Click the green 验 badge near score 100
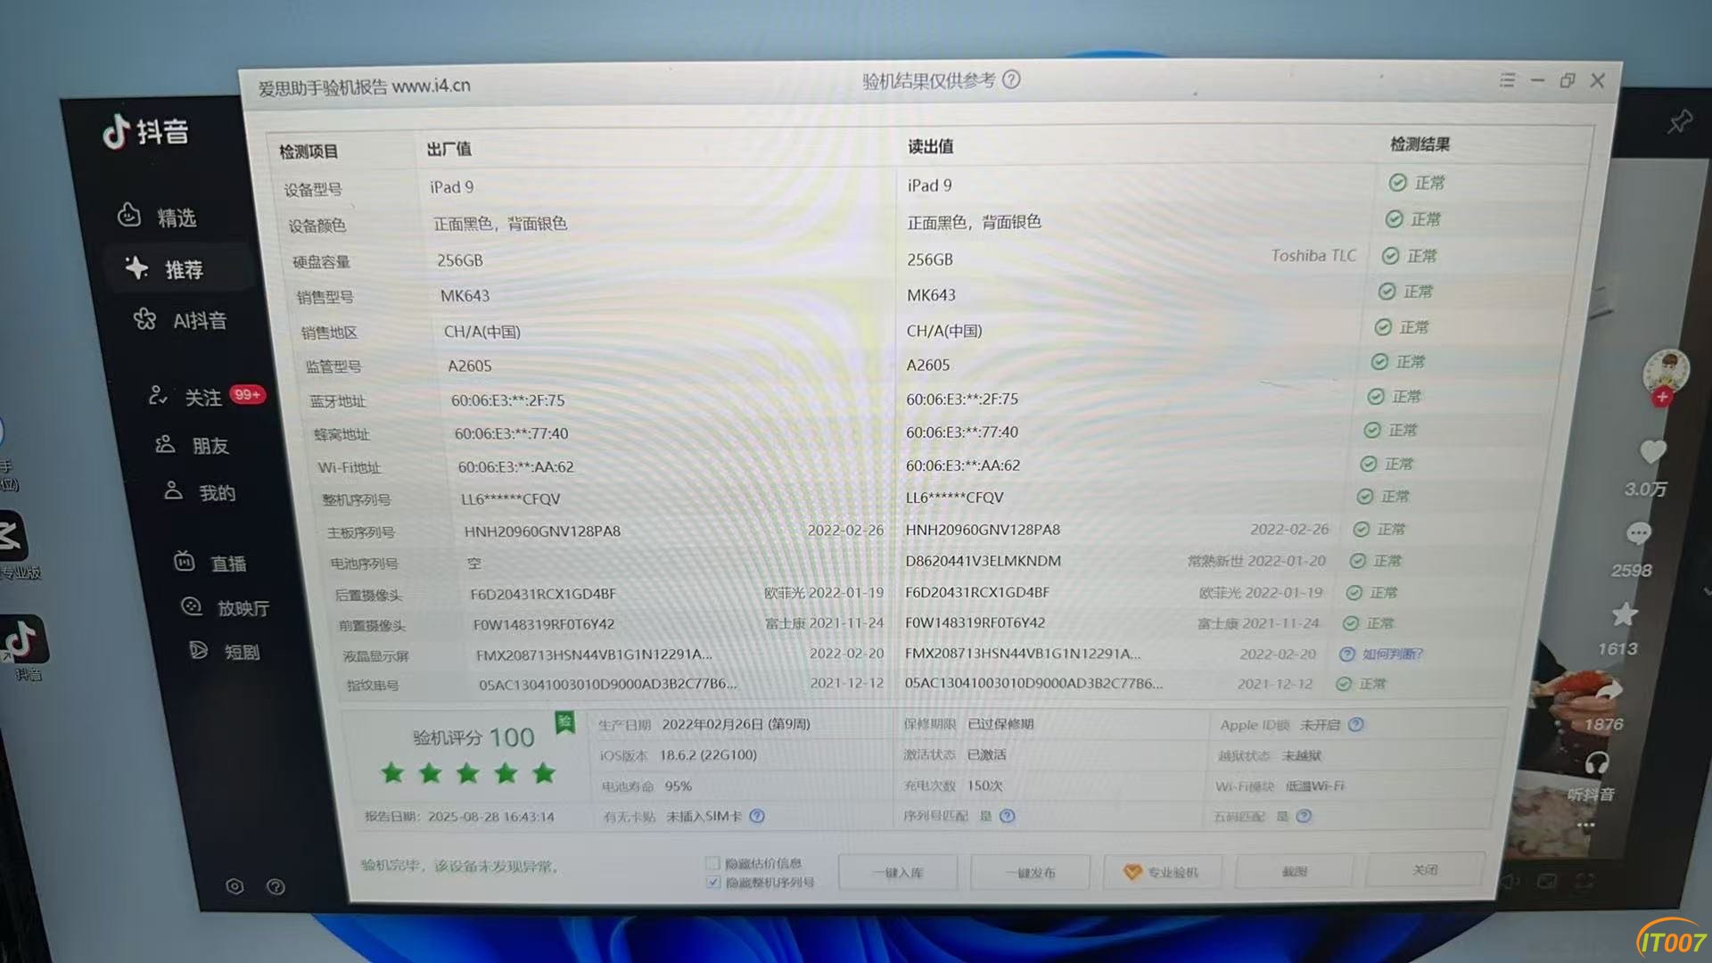 pos(564,722)
